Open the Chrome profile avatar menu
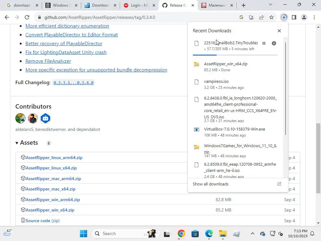 pyautogui.click(x=304, y=17)
